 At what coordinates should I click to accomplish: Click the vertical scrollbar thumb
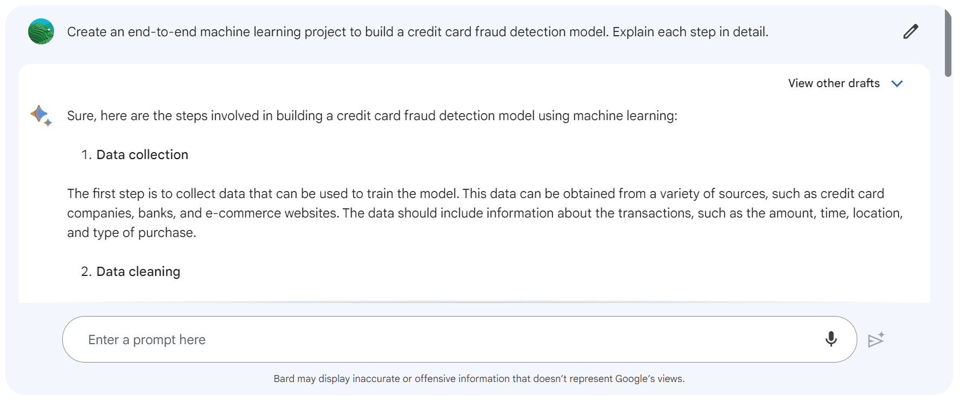(x=948, y=43)
